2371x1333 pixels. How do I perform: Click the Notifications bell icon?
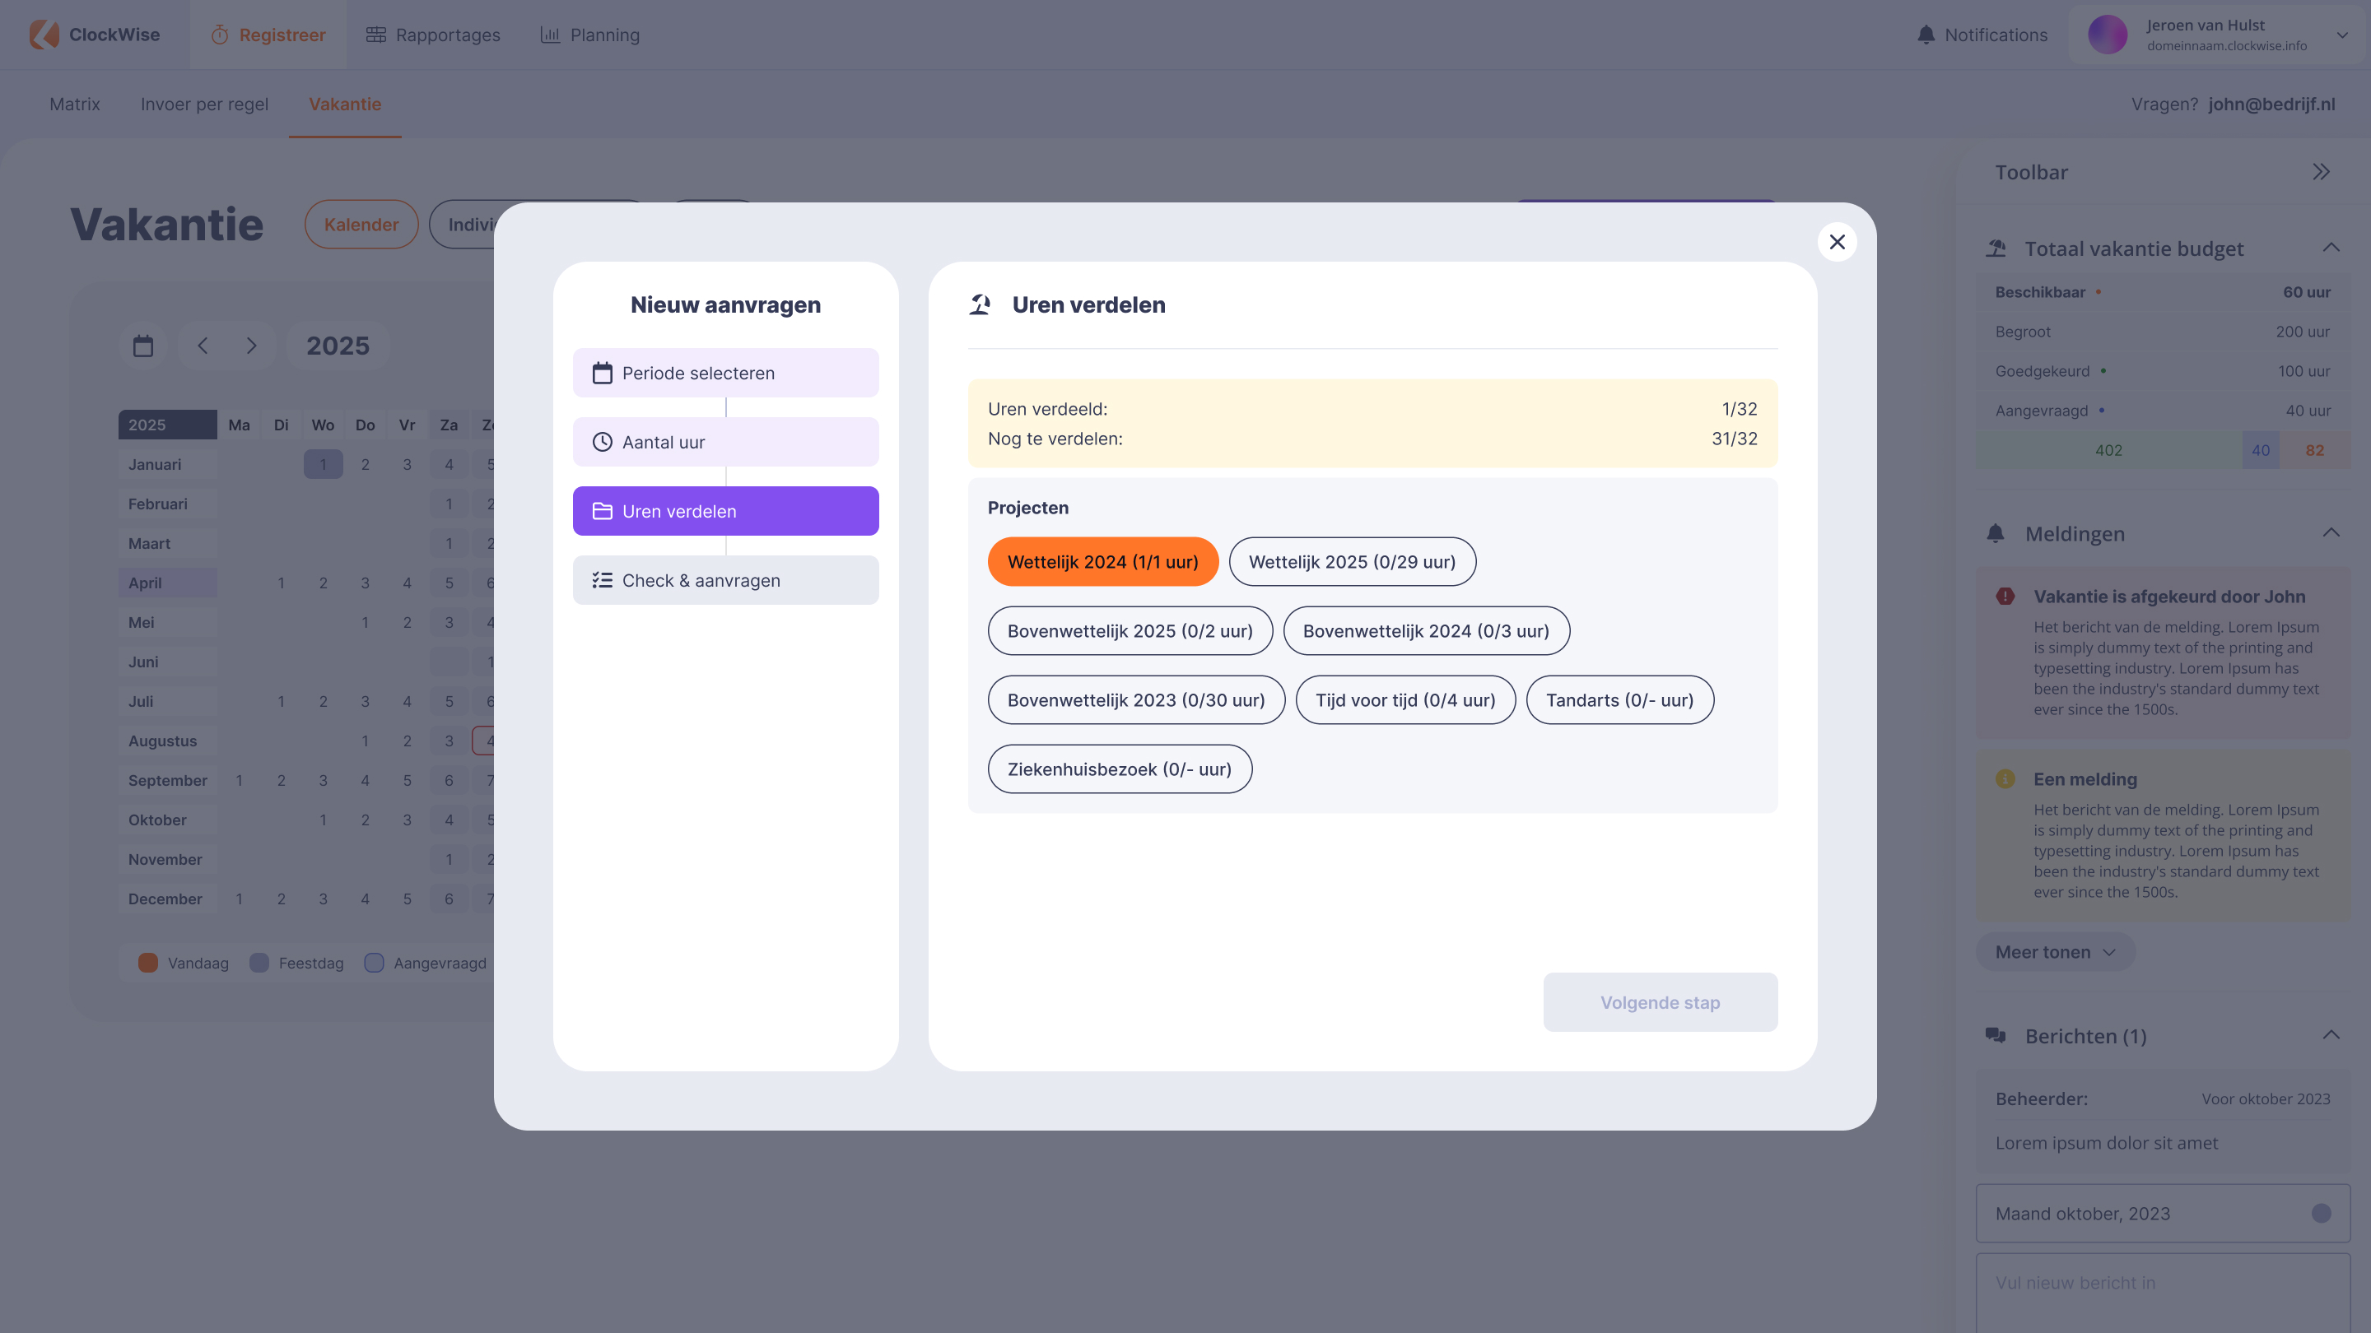[1926, 35]
